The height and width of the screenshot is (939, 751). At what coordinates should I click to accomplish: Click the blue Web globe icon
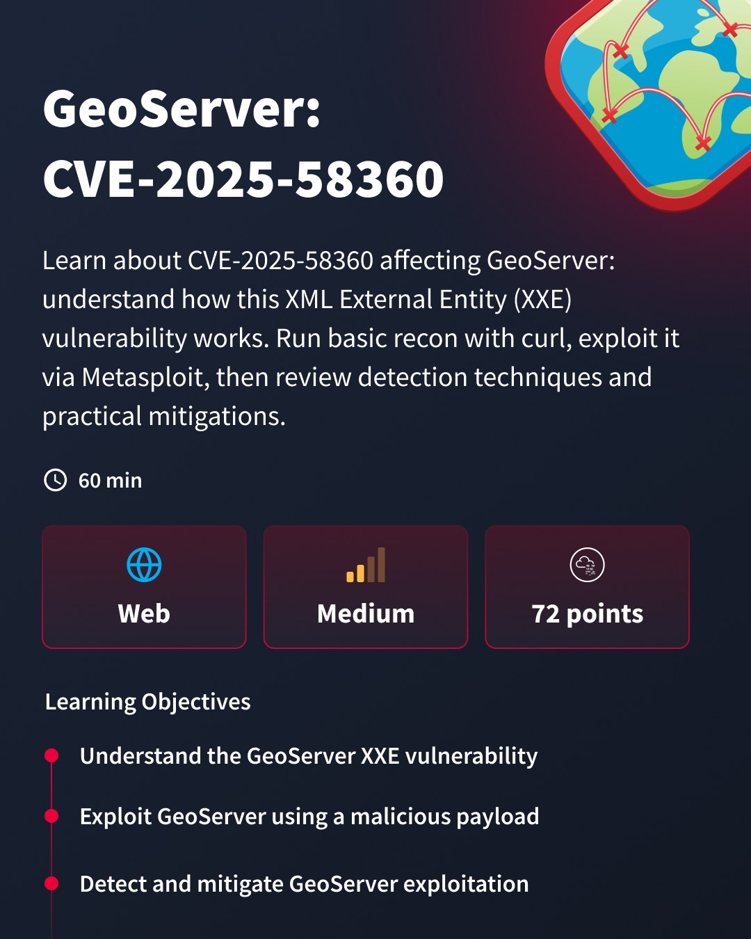click(144, 565)
